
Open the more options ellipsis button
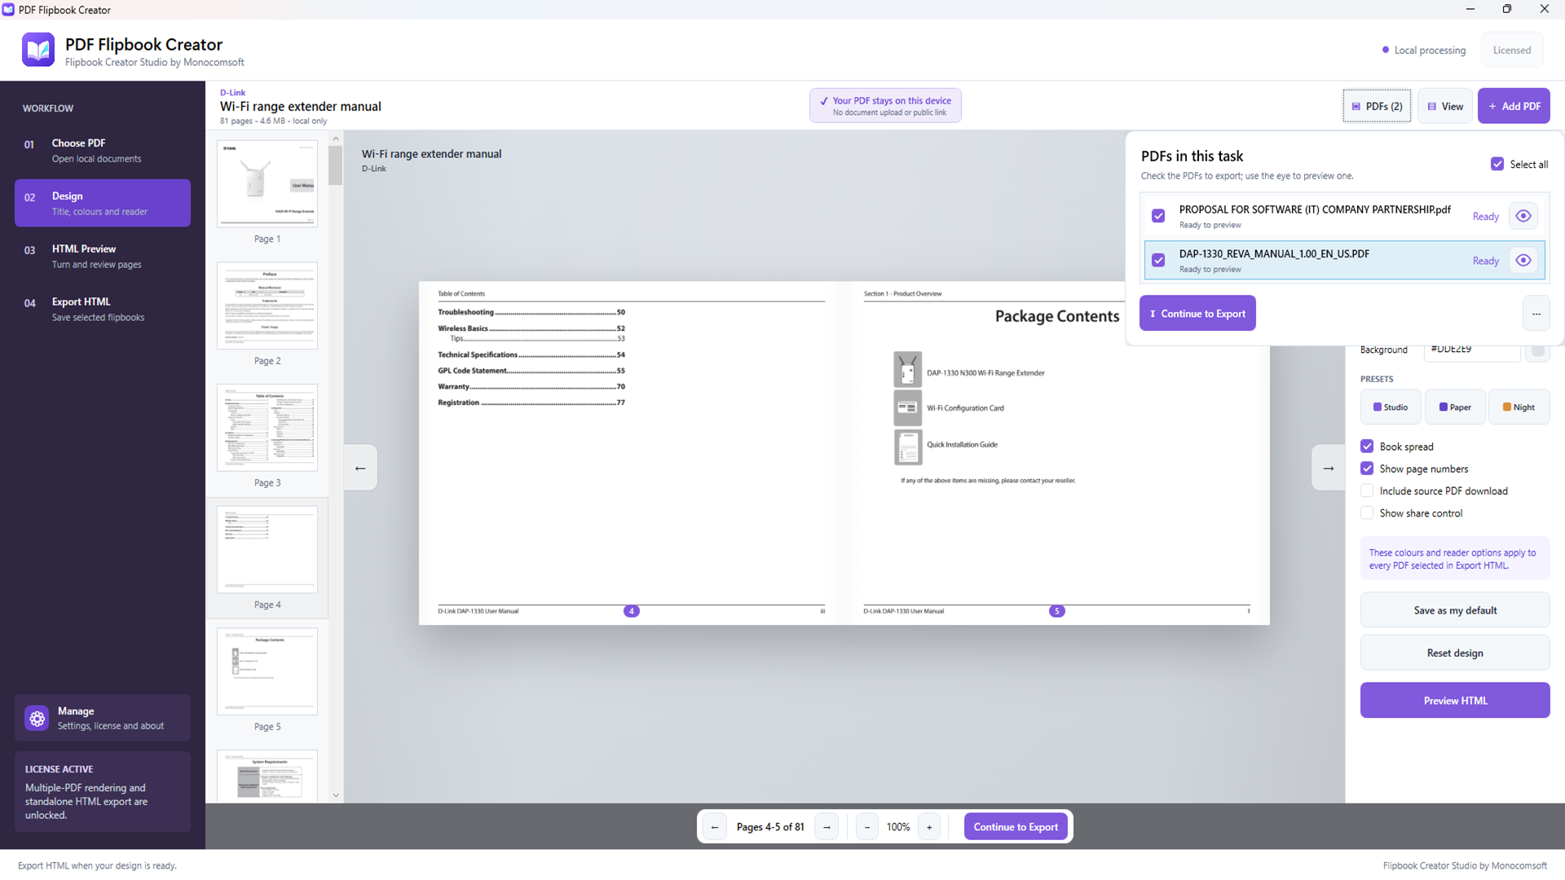click(1536, 314)
